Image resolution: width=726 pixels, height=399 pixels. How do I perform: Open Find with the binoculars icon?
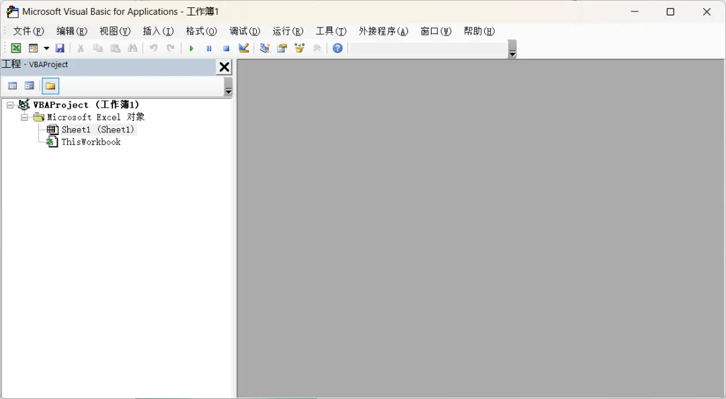tap(132, 48)
